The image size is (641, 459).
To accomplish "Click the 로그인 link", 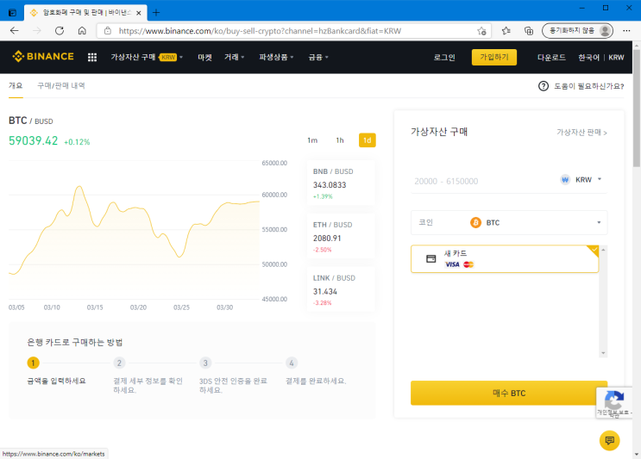I will click(x=444, y=57).
